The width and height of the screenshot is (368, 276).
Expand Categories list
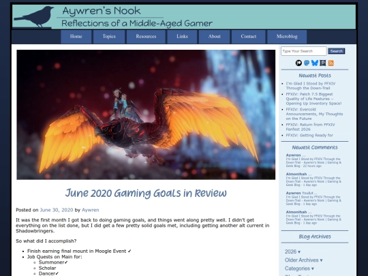(x=299, y=269)
